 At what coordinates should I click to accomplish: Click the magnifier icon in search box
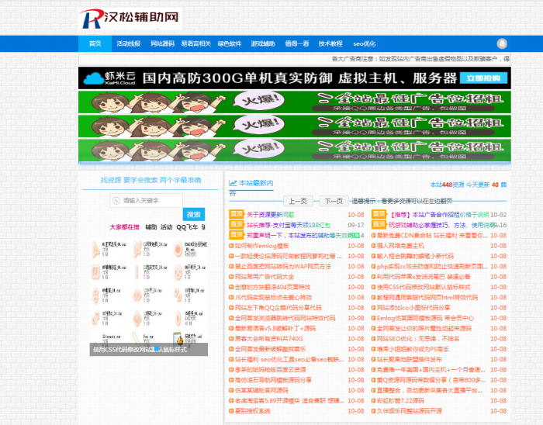117,200
